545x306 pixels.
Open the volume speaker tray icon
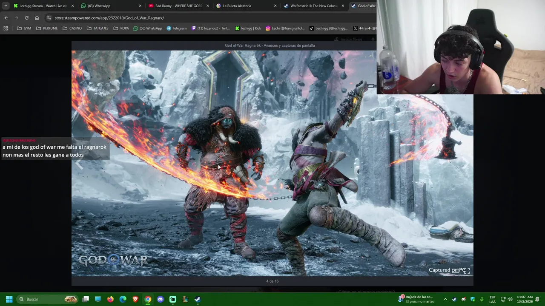click(x=510, y=299)
